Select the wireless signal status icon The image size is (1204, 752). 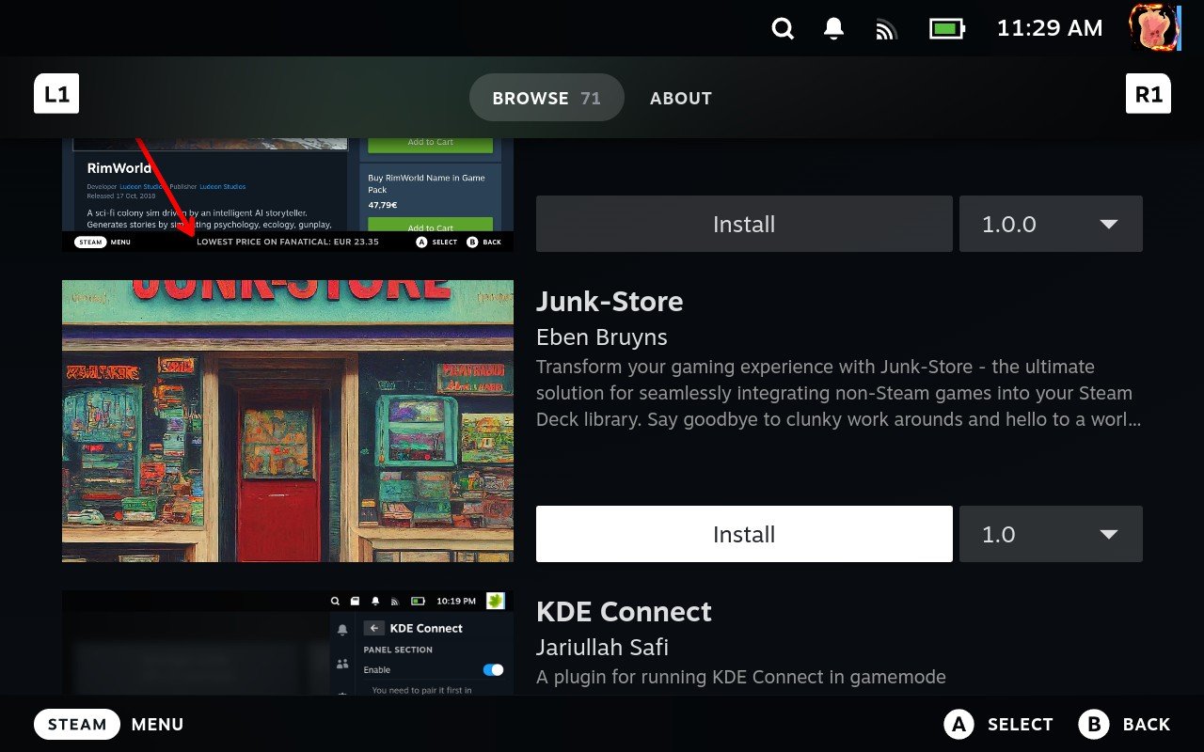tap(885, 28)
